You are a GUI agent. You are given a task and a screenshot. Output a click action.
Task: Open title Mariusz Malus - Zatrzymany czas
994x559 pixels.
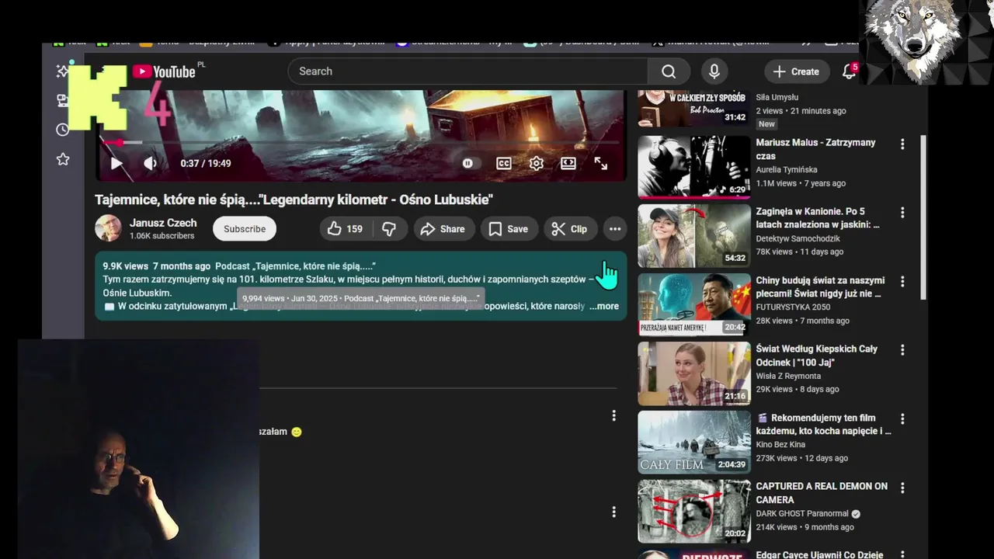pos(815,149)
